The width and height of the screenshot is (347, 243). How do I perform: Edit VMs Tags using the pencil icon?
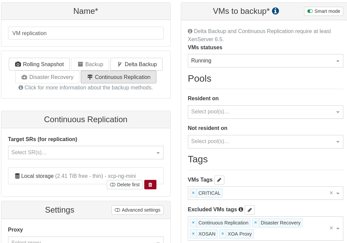(219, 180)
